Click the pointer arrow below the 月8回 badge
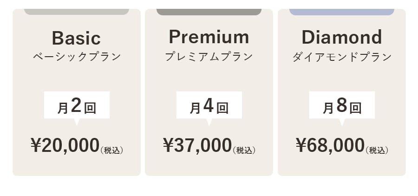The image size is (418, 196). (x=342, y=122)
